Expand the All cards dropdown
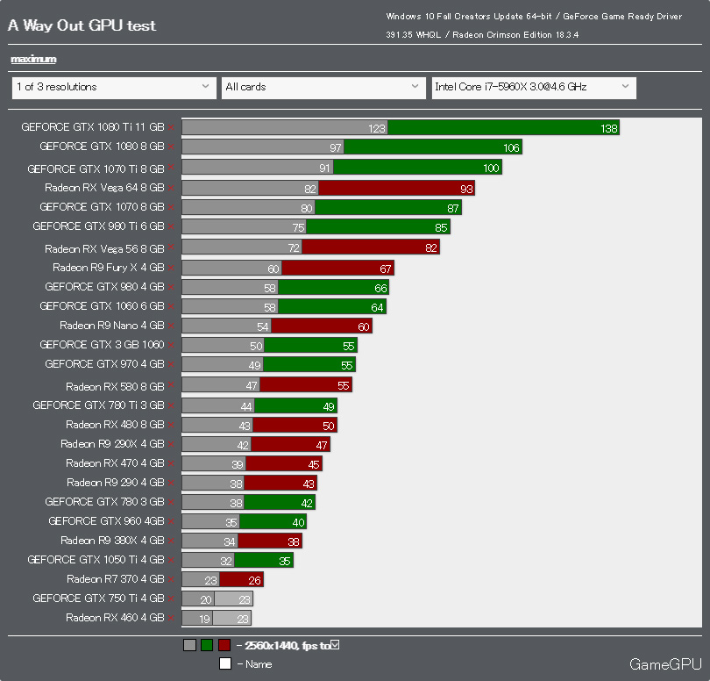This screenshot has width=710, height=681. pos(323,88)
